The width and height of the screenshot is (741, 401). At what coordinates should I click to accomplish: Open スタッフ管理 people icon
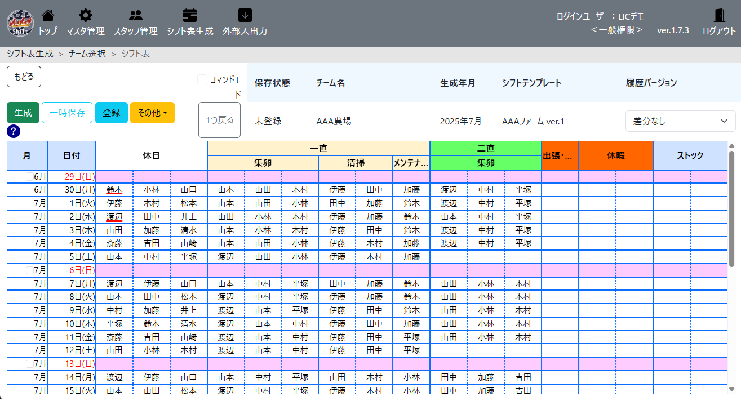pos(135,16)
